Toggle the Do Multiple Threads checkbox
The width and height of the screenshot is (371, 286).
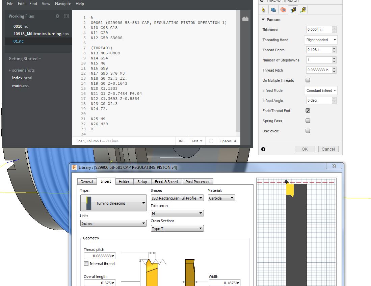(308, 80)
